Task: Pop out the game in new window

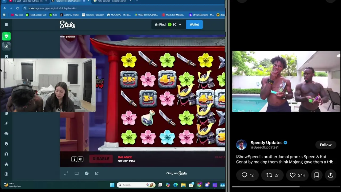Action: click(x=97, y=173)
